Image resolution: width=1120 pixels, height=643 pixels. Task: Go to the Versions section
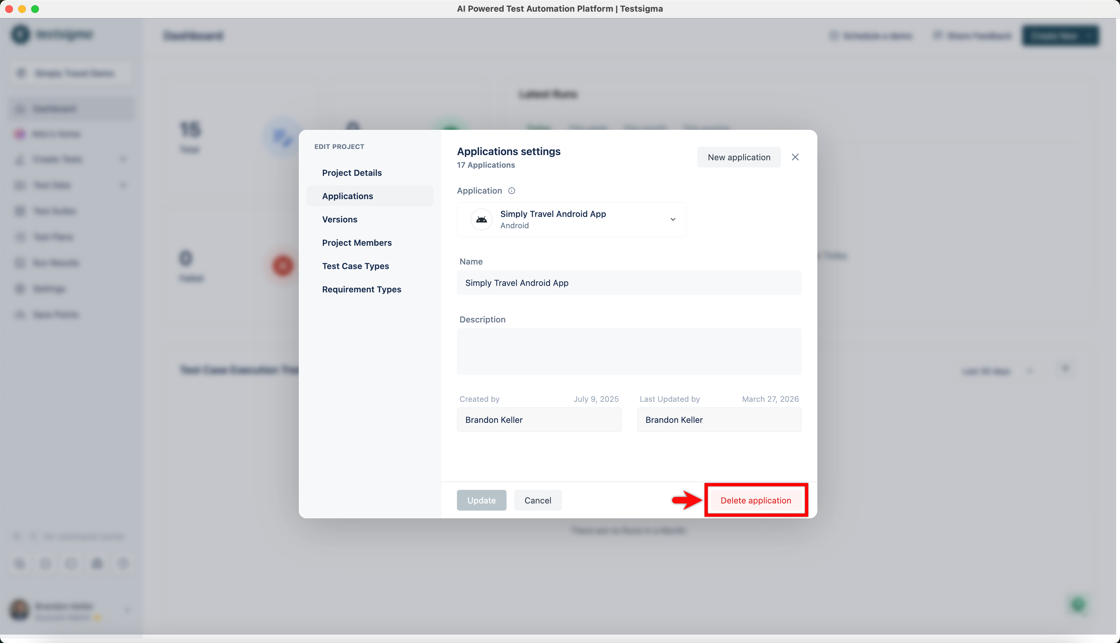pyautogui.click(x=339, y=220)
